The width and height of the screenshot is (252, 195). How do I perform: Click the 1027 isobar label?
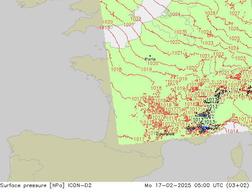[x=235, y=14]
